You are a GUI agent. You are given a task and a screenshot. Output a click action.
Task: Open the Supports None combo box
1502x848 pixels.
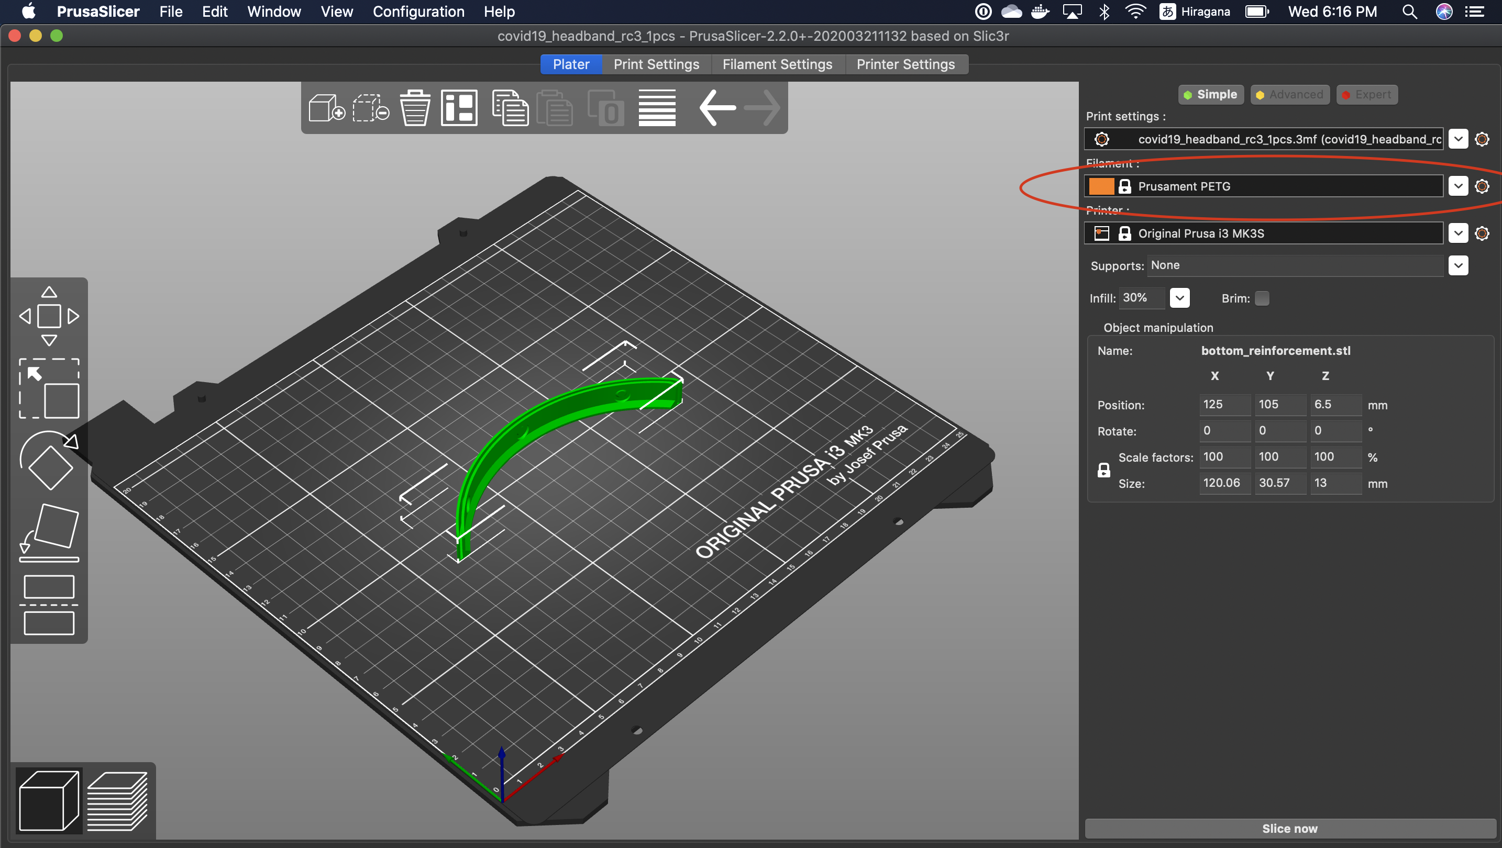tap(1295, 266)
